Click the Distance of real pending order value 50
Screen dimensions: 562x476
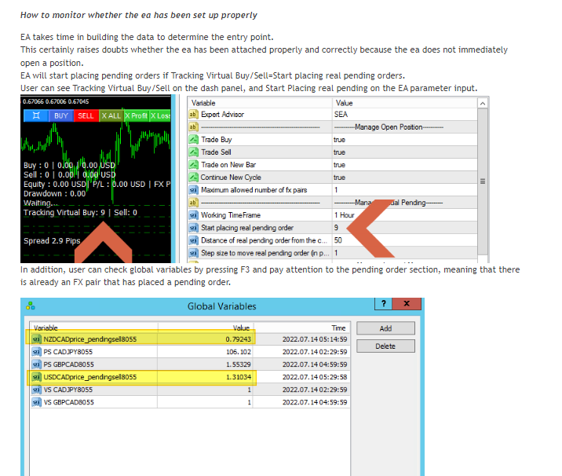coord(338,240)
